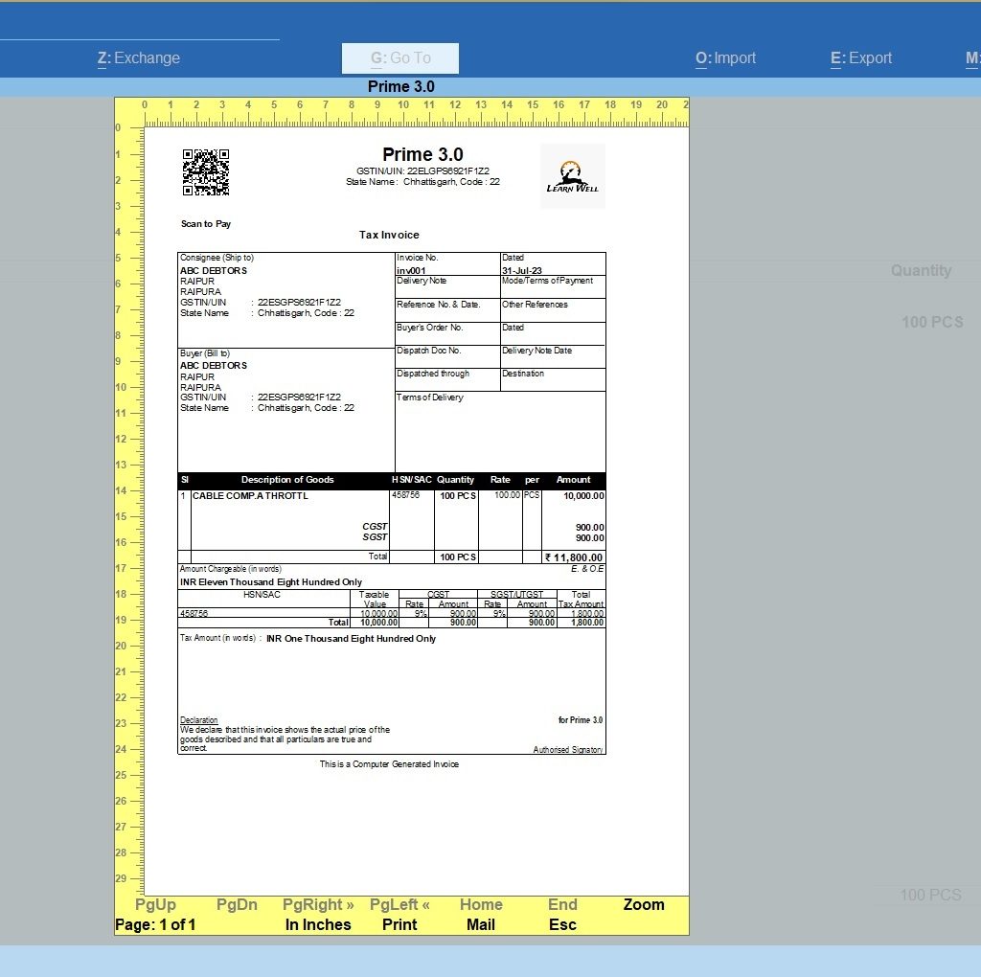
Task: Pan right using PgRight »
Action: point(318,904)
